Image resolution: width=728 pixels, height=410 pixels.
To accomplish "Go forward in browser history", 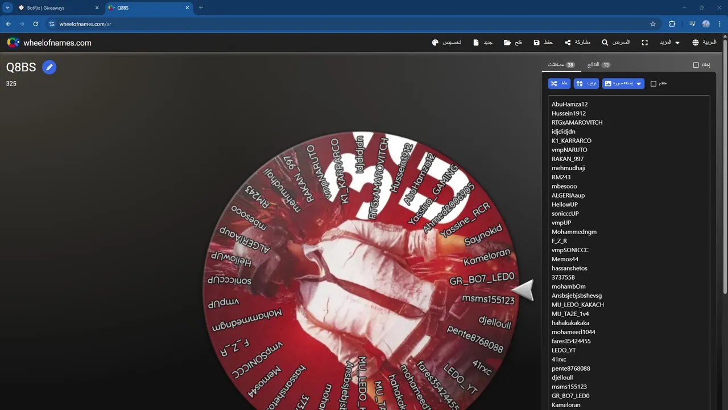I will (22, 24).
